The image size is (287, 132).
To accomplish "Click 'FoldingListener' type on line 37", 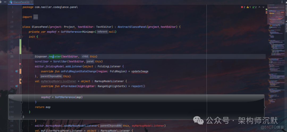I will point(109,66).
